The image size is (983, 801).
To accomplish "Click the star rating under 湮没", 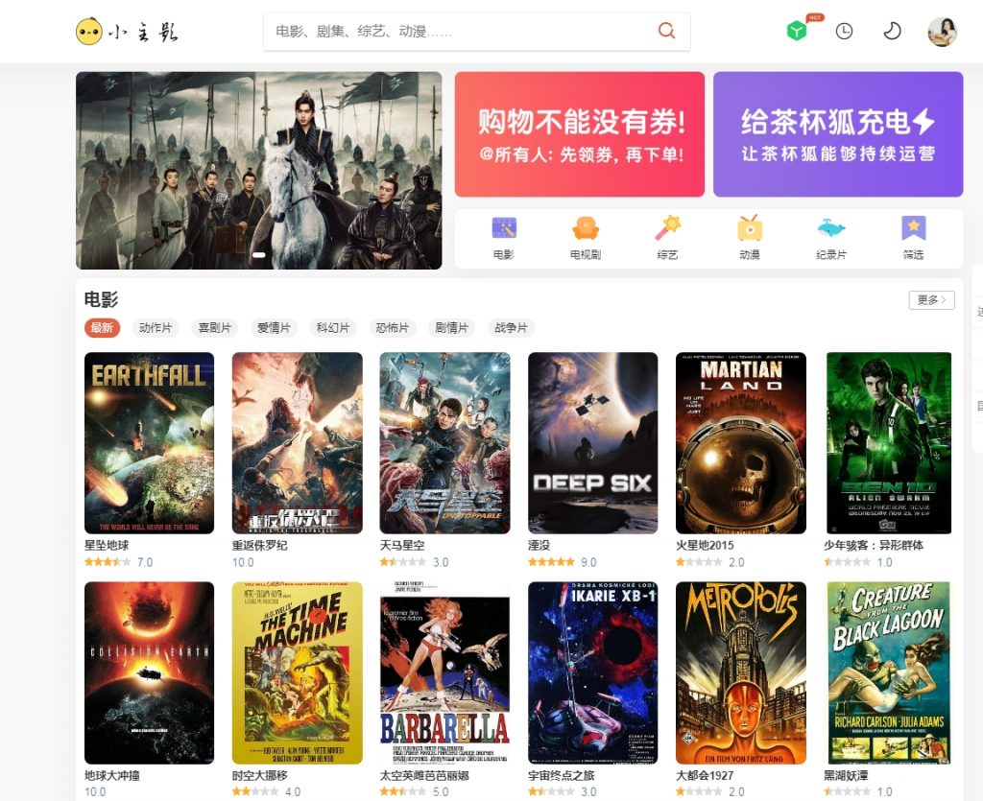I will tap(552, 562).
